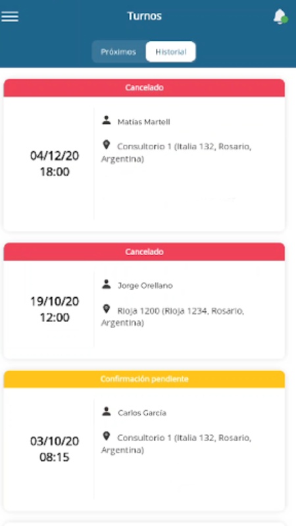Click location pin in Carlos García card
The height and width of the screenshot is (526, 296).
click(107, 436)
